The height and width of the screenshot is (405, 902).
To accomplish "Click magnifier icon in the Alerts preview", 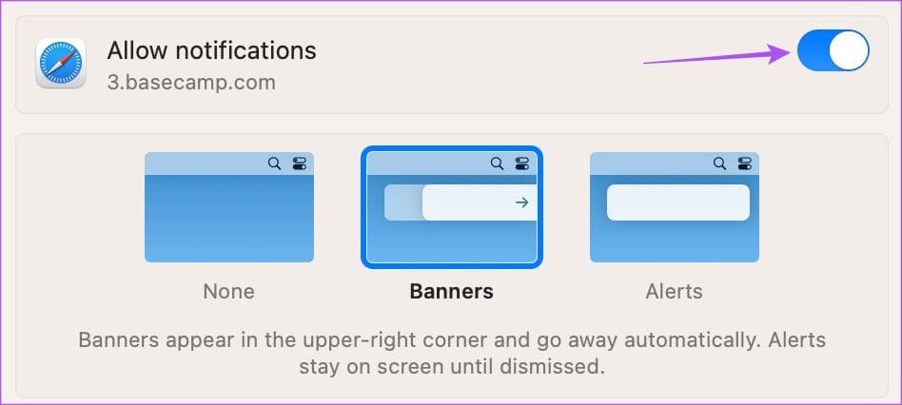I will [x=719, y=164].
